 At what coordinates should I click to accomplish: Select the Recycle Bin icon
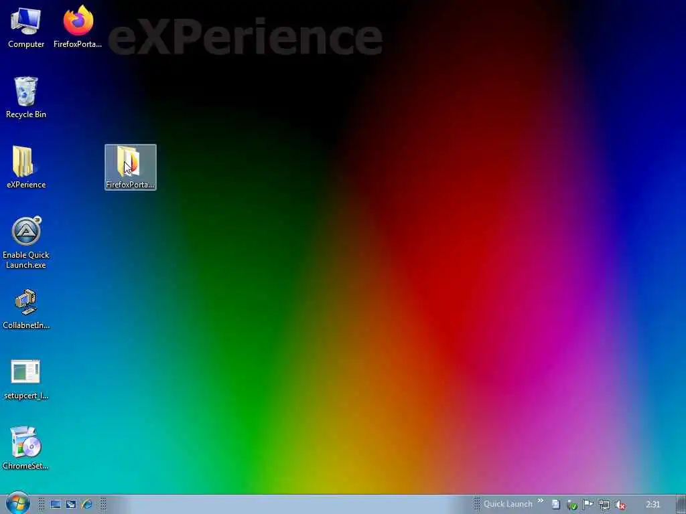click(26, 98)
